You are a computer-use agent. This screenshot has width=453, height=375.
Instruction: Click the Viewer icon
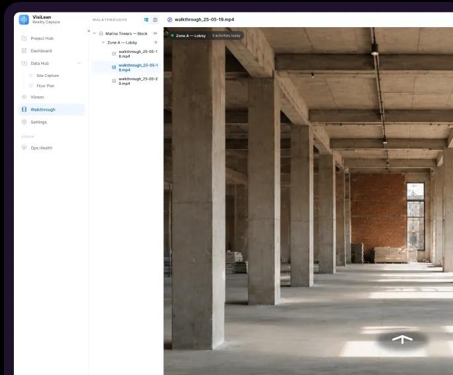pyautogui.click(x=24, y=97)
